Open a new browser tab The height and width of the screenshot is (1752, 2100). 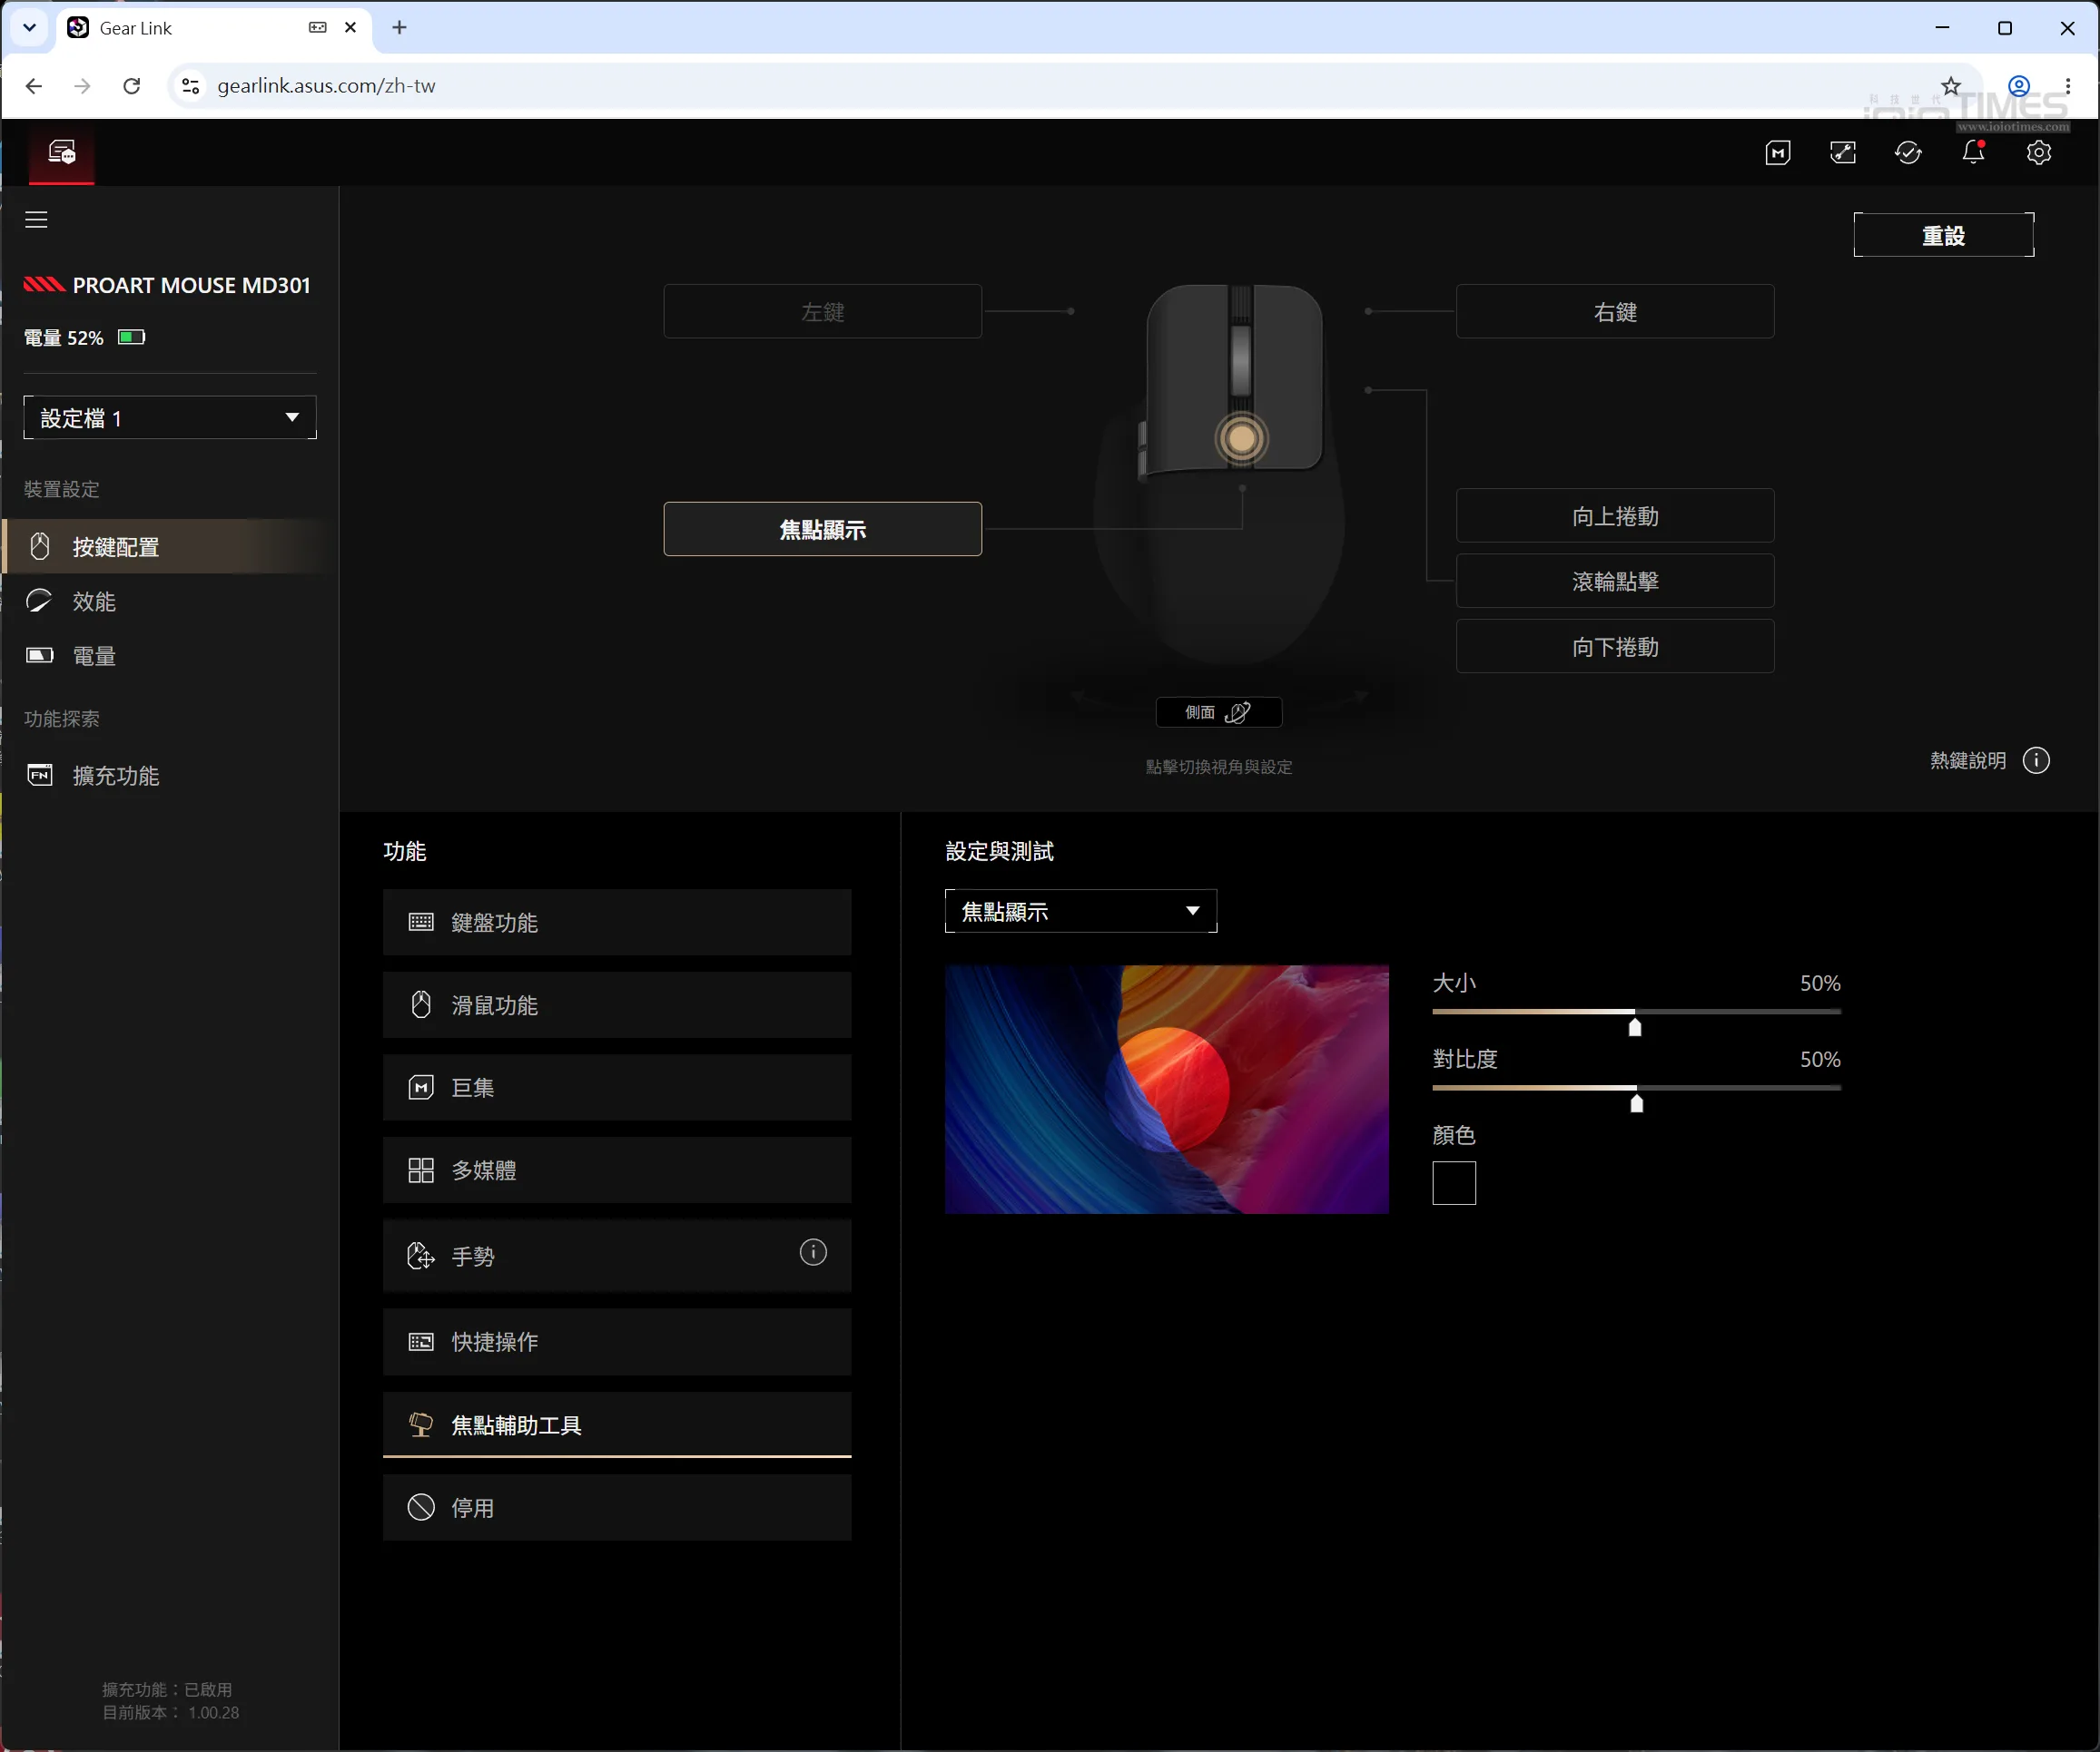coord(399,28)
